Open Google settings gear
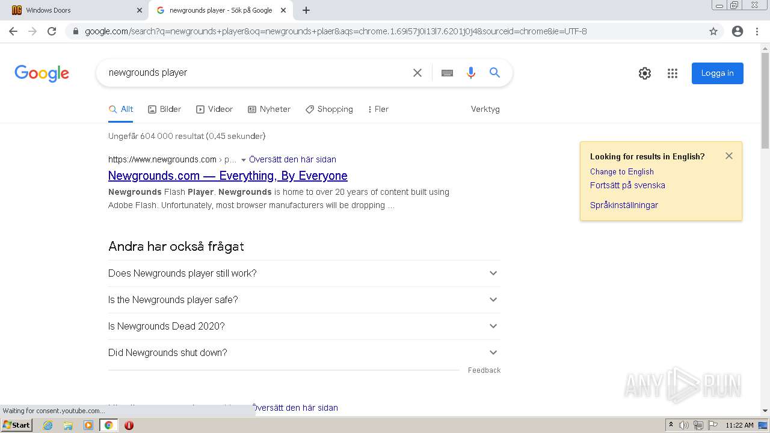The image size is (770, 433). 645,73
